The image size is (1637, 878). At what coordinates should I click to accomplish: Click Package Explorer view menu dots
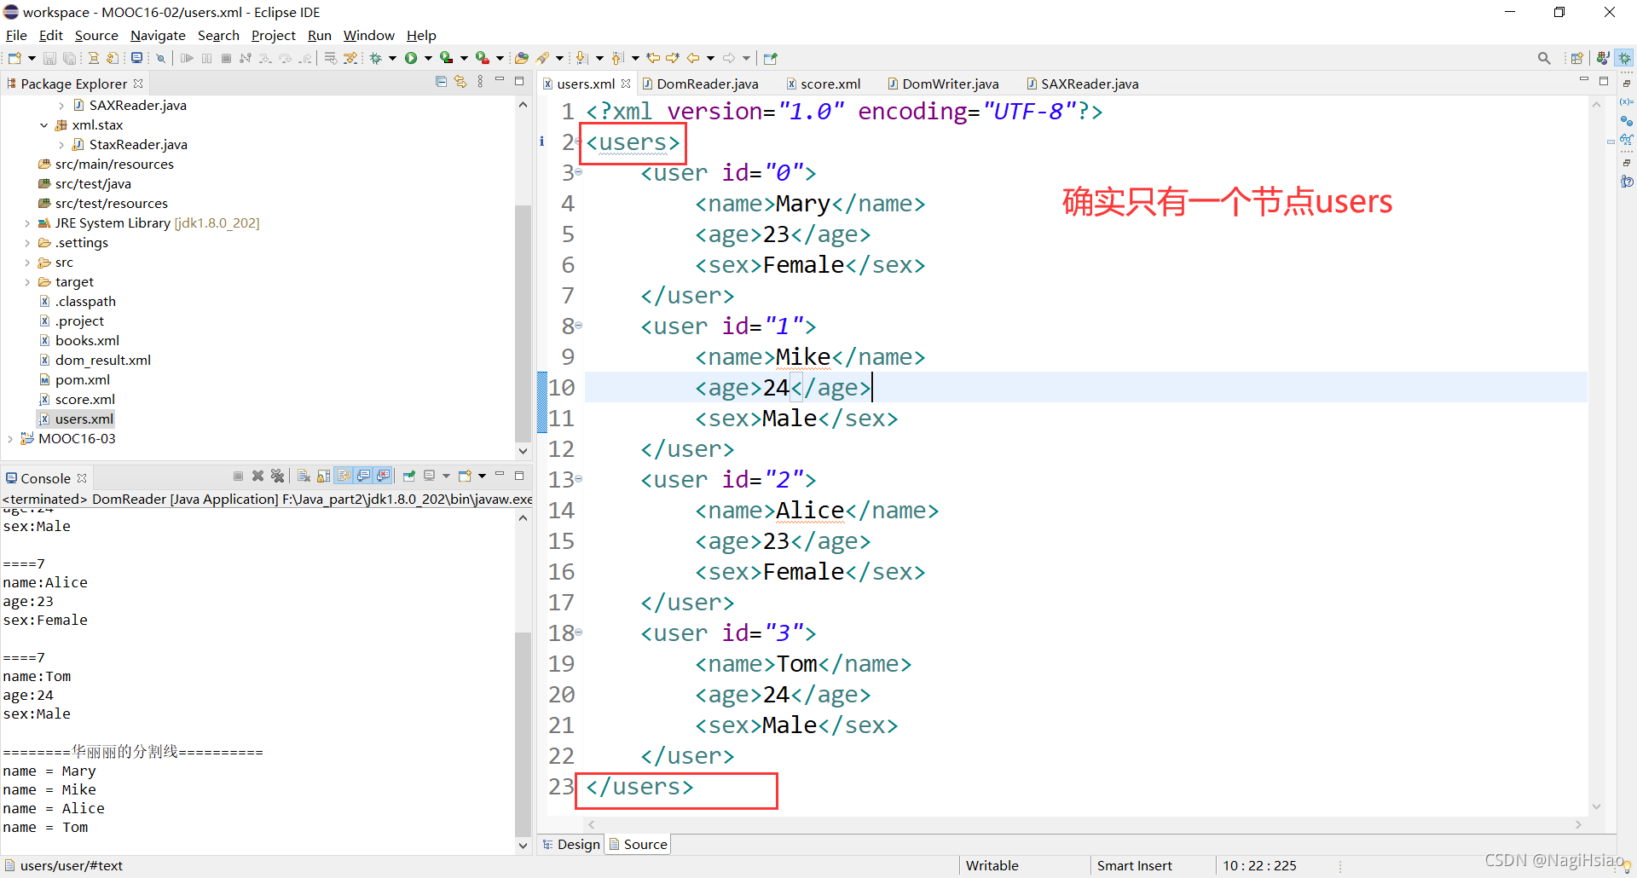(x=480, y=82)
